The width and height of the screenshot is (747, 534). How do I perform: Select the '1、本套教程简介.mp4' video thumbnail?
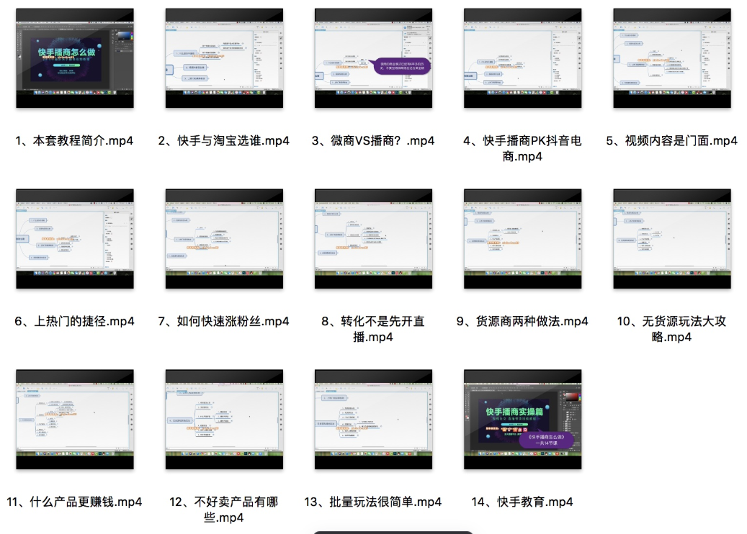click(75, 58)
